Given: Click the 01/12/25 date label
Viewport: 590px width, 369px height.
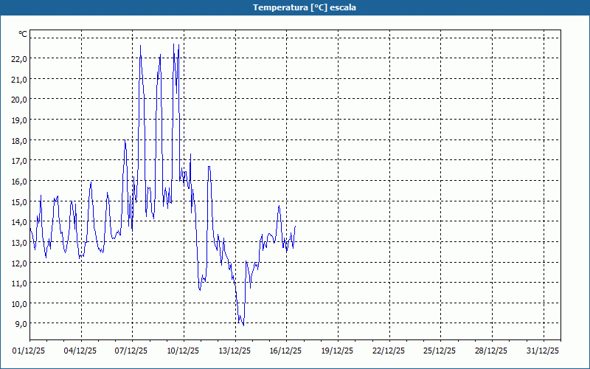Looking at the screenshot, I should coord(29,351).
